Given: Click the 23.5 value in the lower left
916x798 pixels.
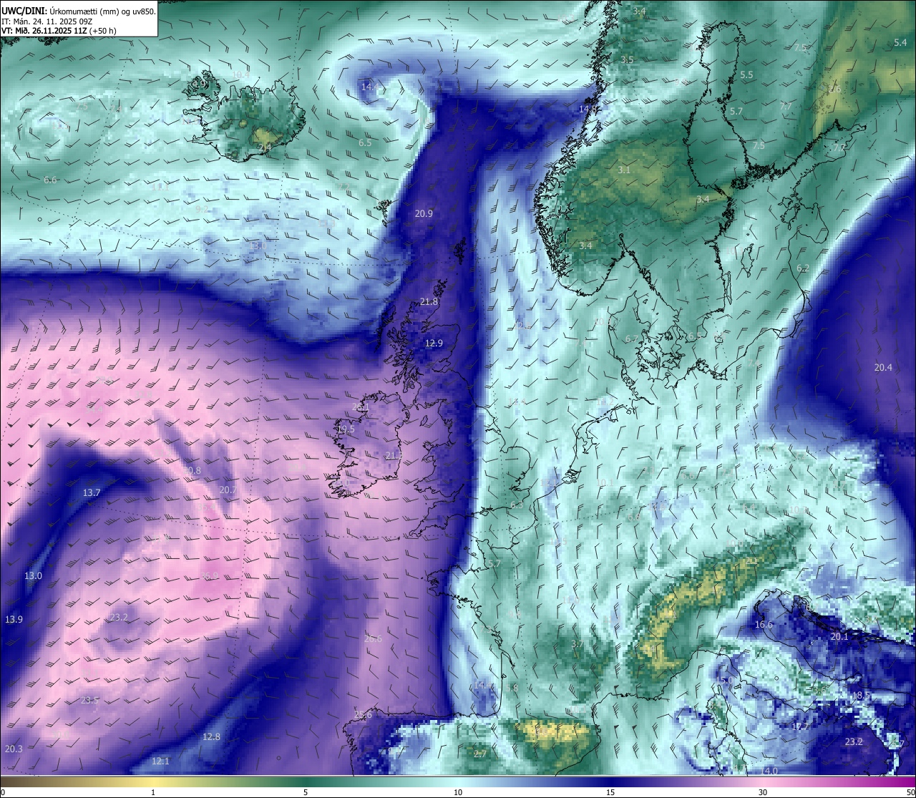Looking at the screenshot, I should (x=89, y=701).
